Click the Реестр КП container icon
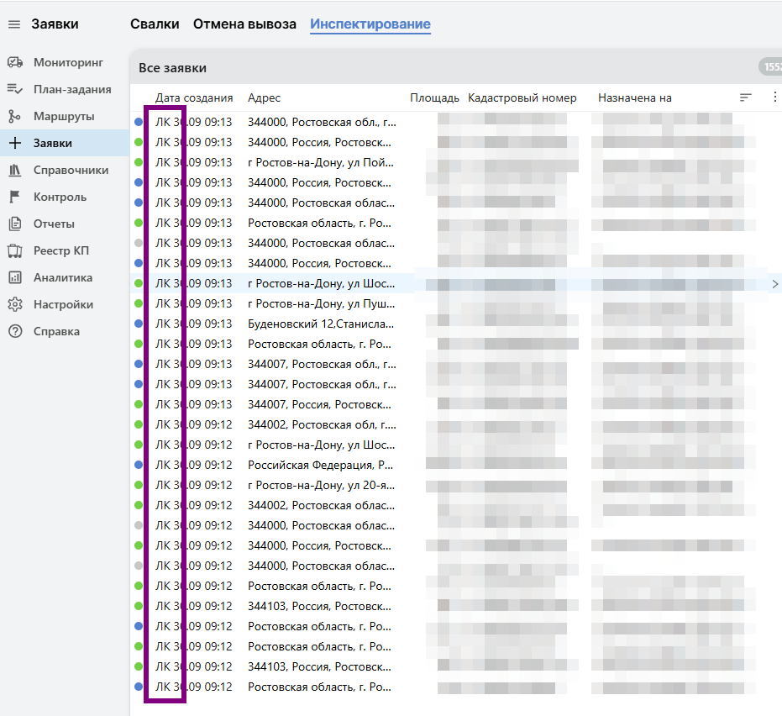The image size is (782, 716). pos(14,250)
